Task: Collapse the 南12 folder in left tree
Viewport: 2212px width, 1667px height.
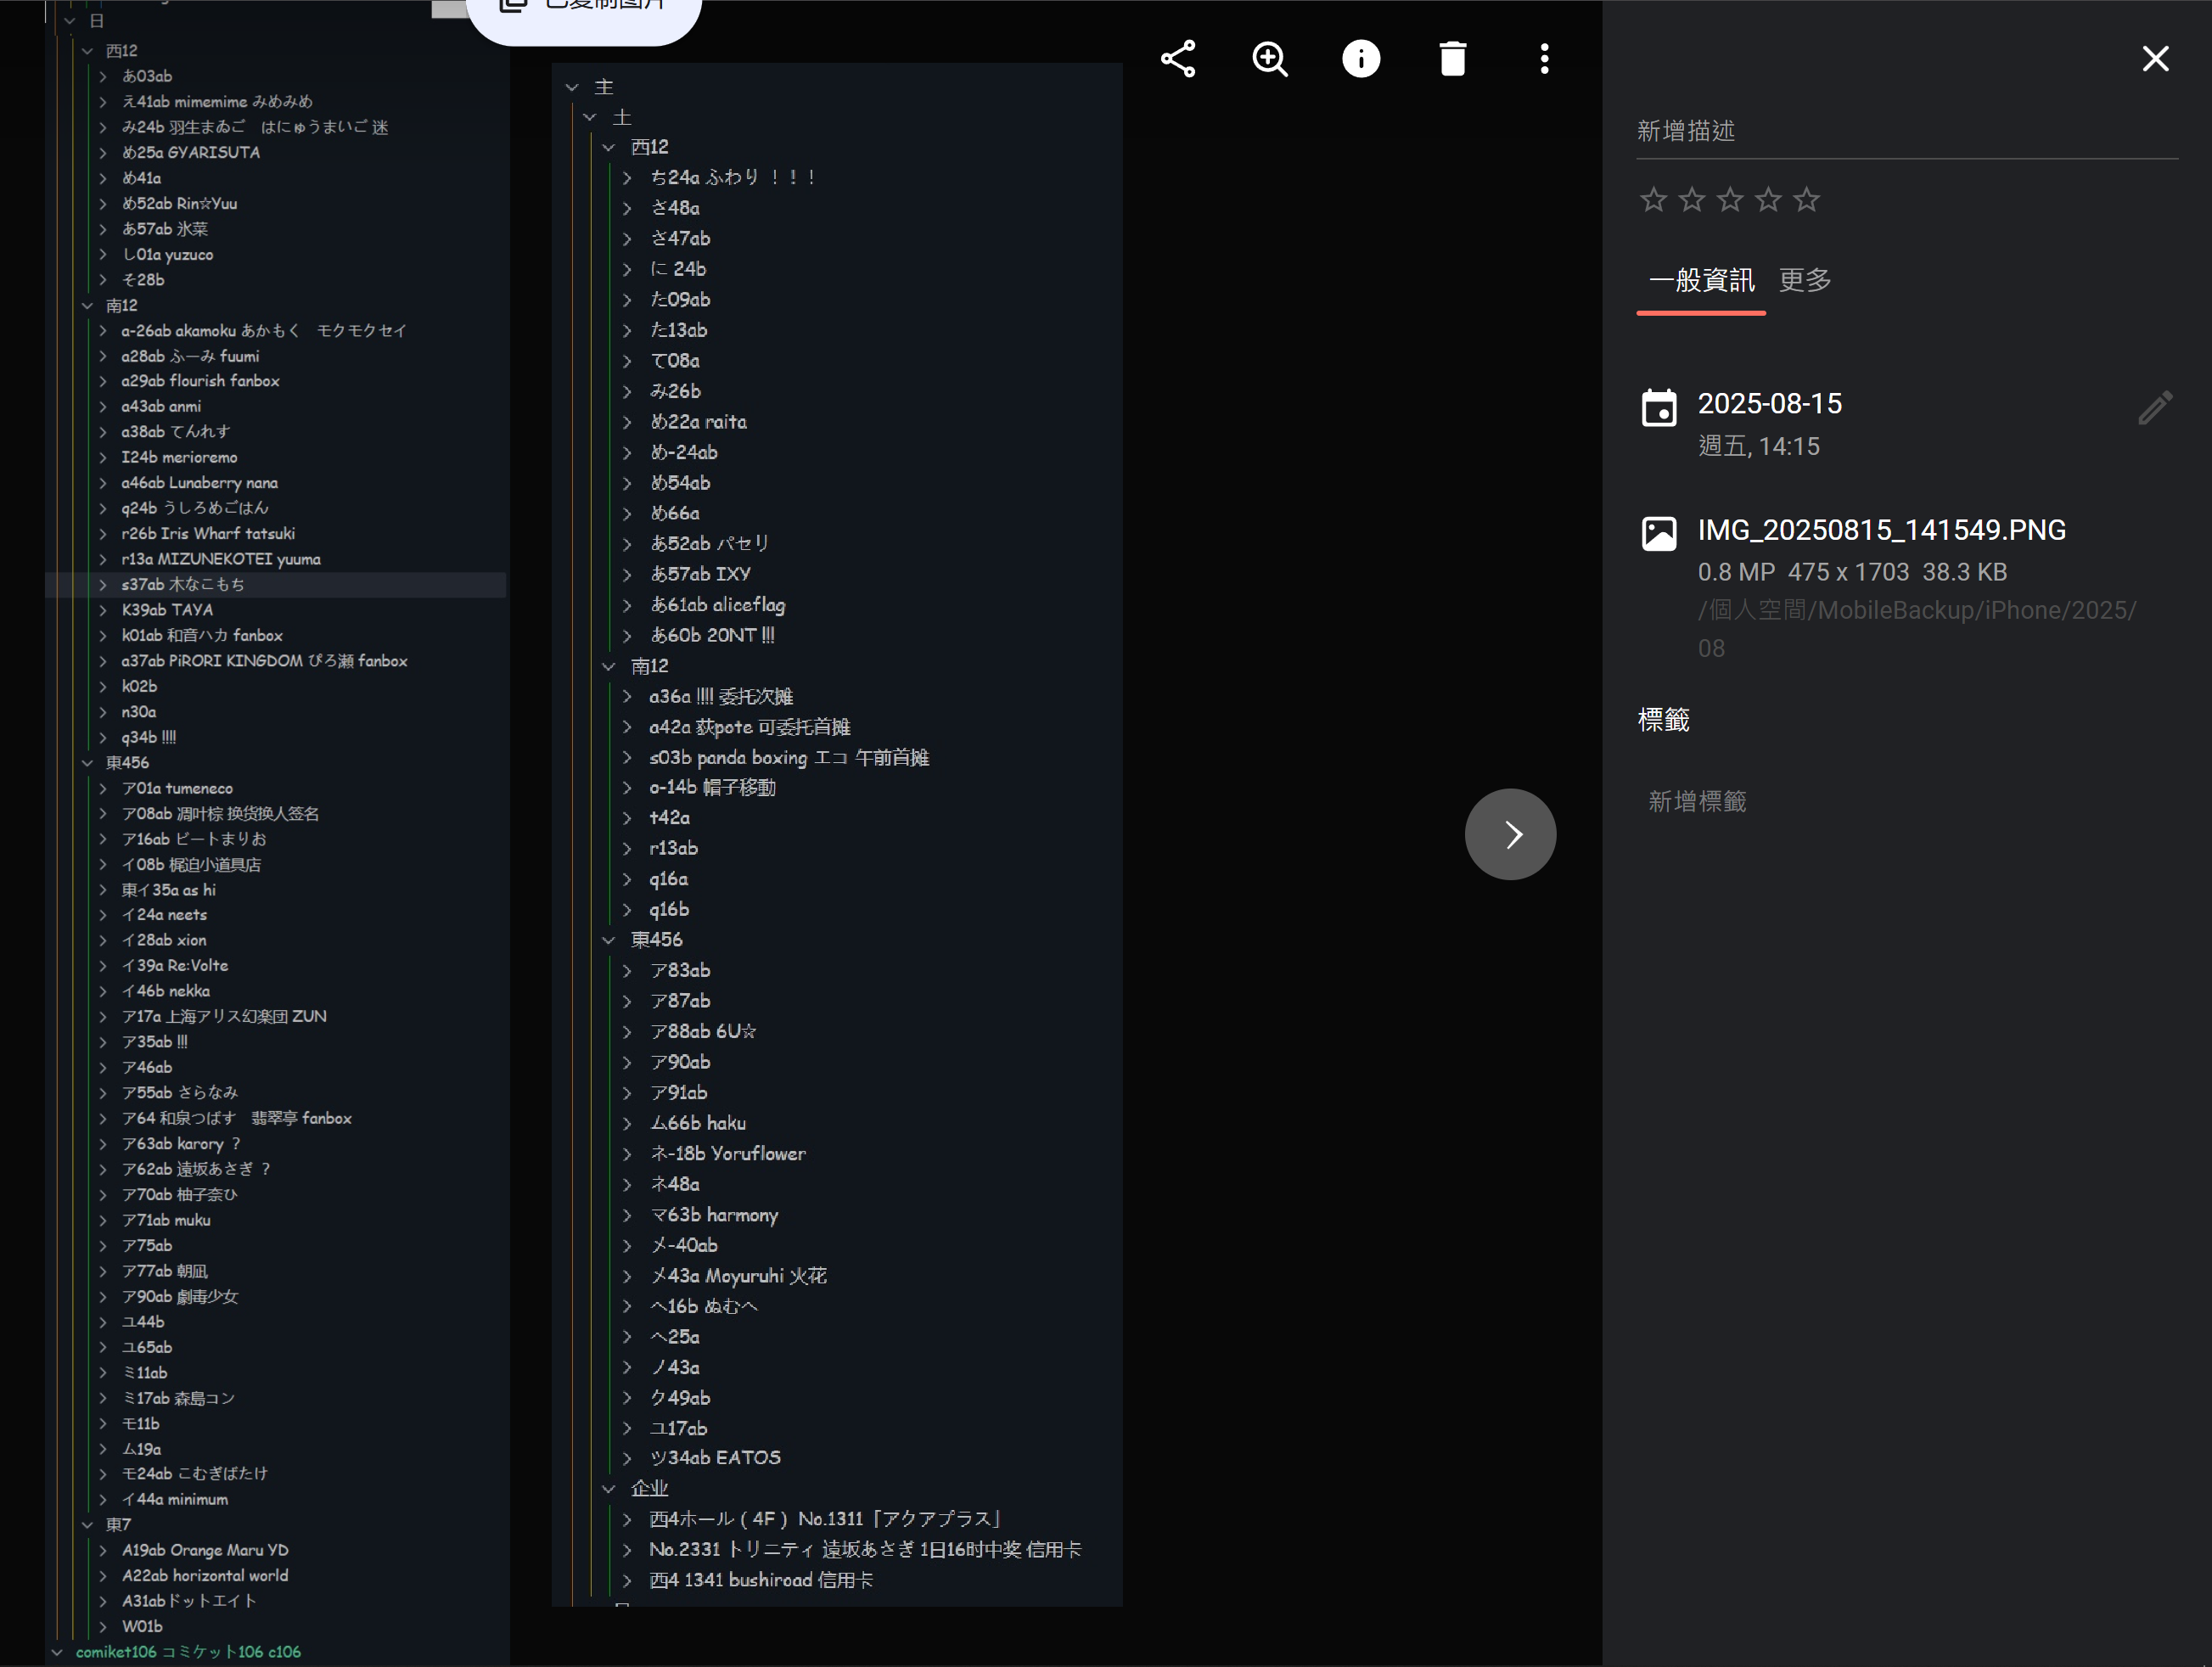Action: coord(87,305)
